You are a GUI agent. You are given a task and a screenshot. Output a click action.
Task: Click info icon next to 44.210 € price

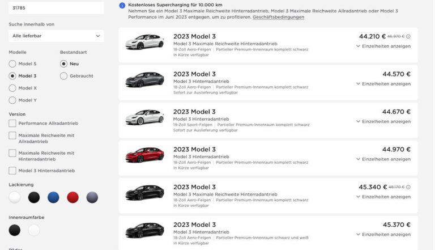tap(408, 36)
